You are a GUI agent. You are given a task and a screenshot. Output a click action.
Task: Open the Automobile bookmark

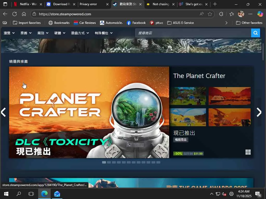[111, 23]
